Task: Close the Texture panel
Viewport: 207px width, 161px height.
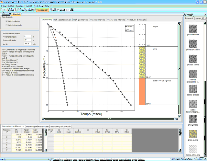Action: pyautogui.click(x=205, y=14)
